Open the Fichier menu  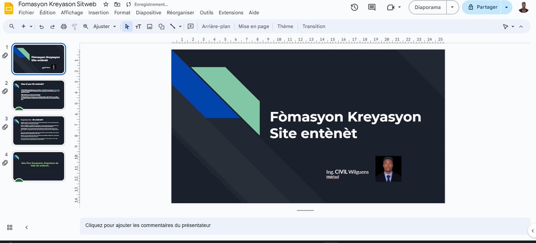click(x=26, y=12)
